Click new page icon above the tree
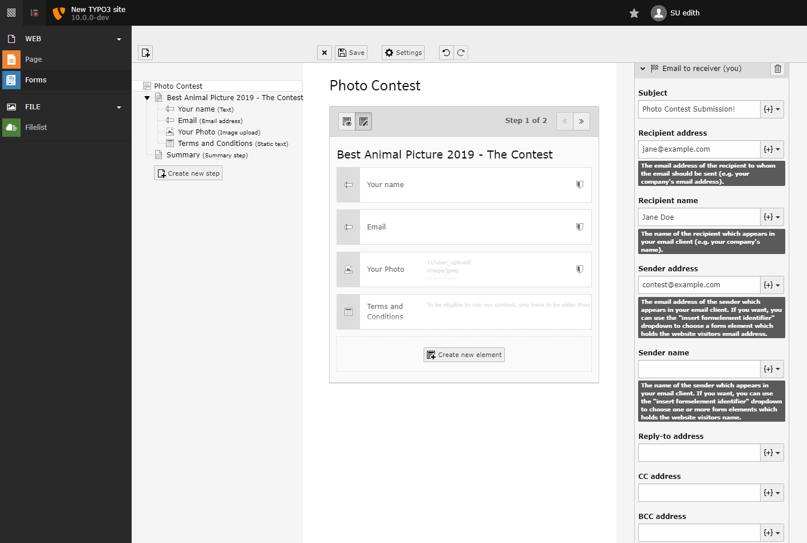The width and height of the screenshot is (807, 543). [x=145, y=53]
